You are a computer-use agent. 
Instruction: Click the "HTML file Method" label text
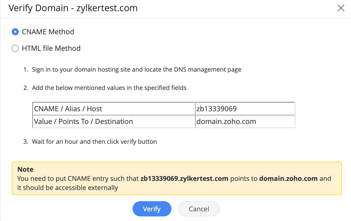click(51, 48)
